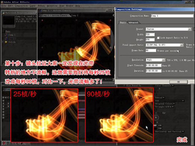Select the Comp 1 - Active Camera viewer tab
This screenshot has height=146, width=195.
point(55,15)
